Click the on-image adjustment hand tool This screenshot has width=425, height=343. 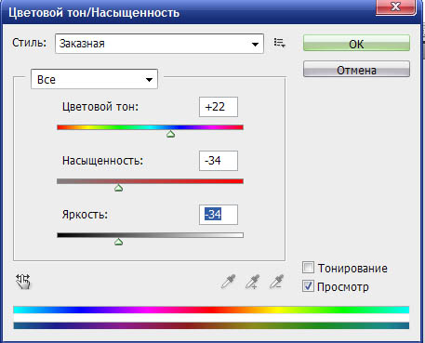(23, 282)
